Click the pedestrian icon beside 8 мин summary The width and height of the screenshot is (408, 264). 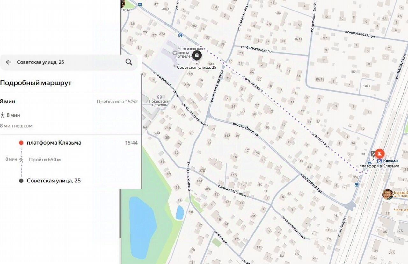(3, 115)
